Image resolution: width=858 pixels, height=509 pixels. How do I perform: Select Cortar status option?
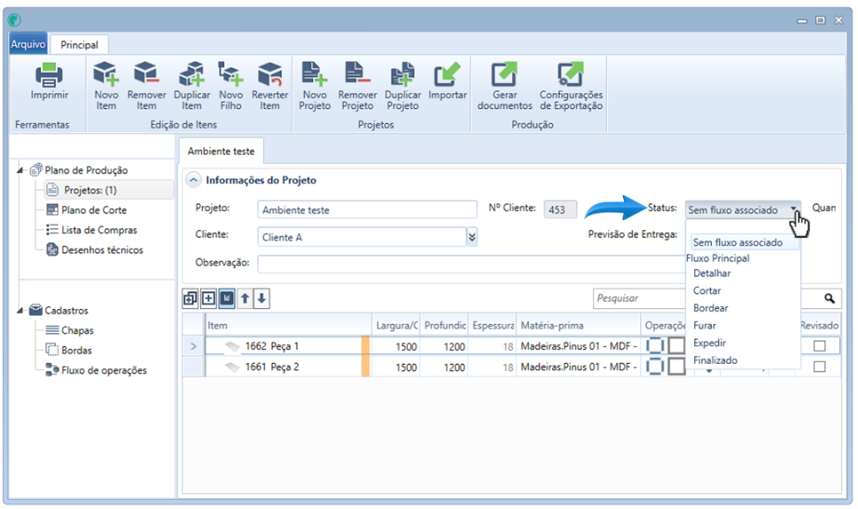pyautogui.click(x=706, y=290)
